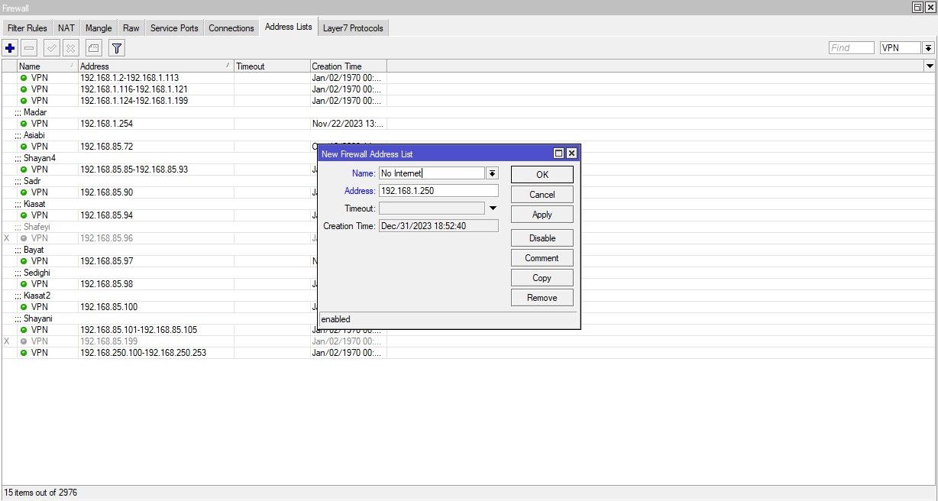Image resolution: width=938 pixels, height=501 pixels.
Task: Expand the Timeout field arrow
Action: [x=493, y=208]
